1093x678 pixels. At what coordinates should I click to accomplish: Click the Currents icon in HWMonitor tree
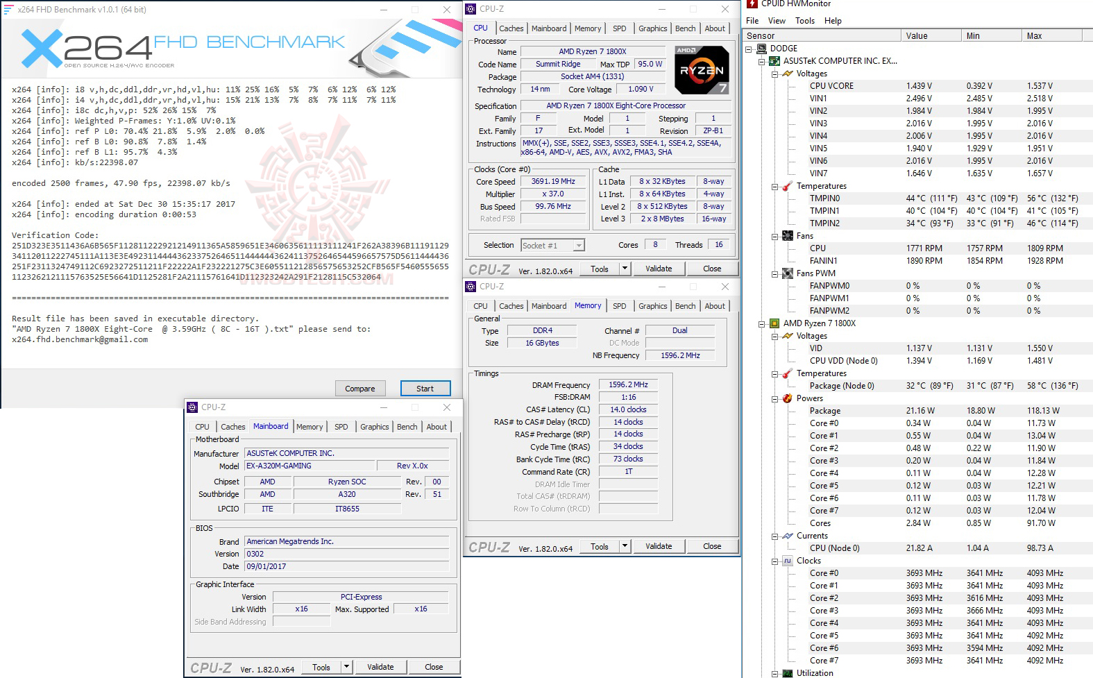point(788,536)
